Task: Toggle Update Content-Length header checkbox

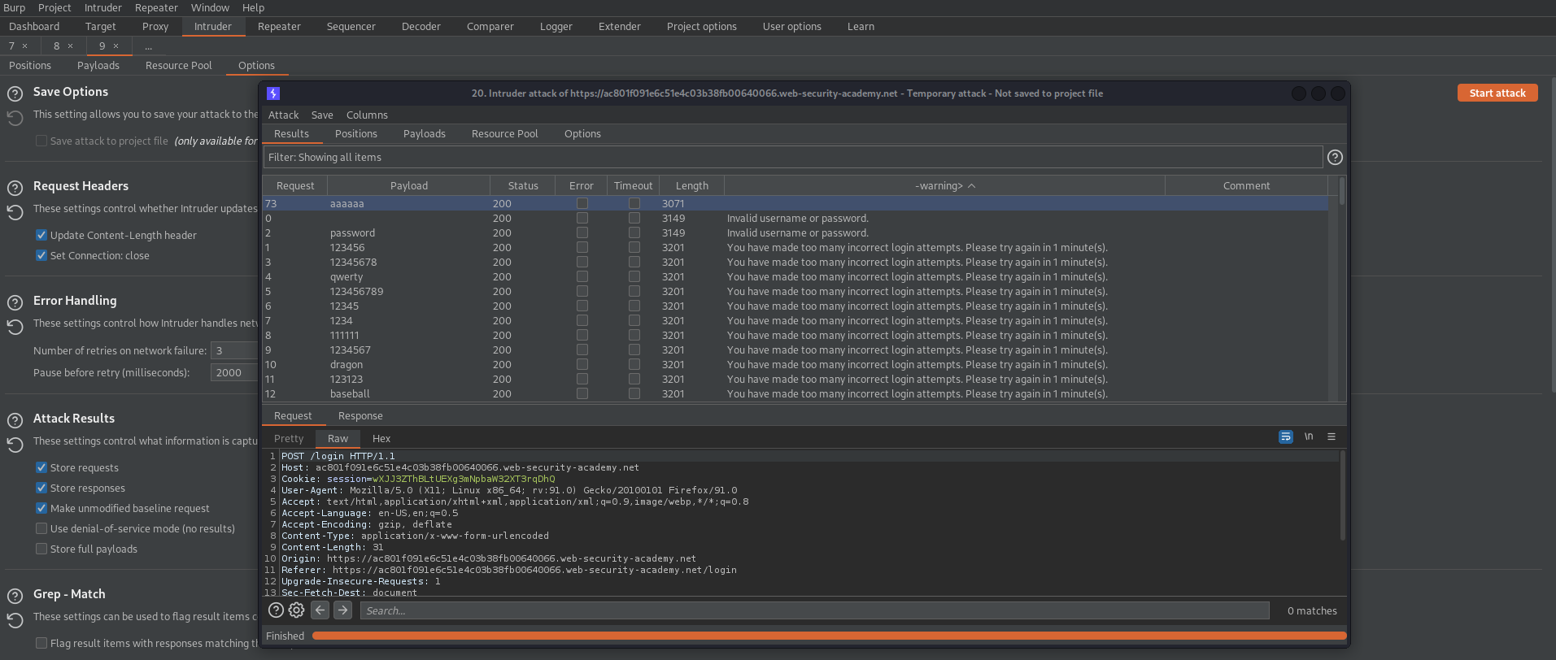Action: tap(41, 235)
